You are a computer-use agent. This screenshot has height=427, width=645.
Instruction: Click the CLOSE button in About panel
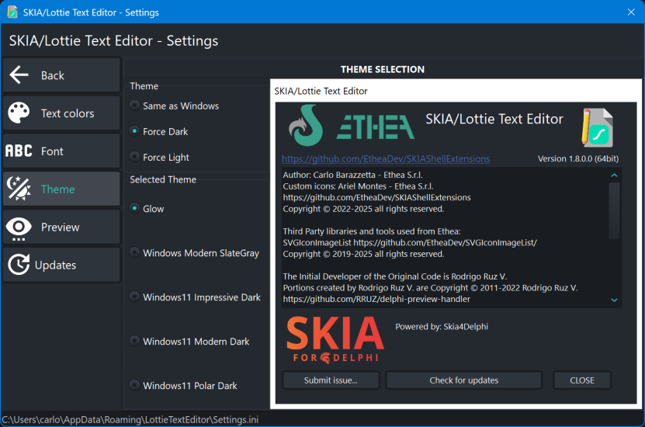point(582,380)
